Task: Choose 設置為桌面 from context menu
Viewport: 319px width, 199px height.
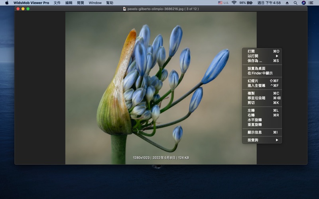Action: (x=256, y=68)
